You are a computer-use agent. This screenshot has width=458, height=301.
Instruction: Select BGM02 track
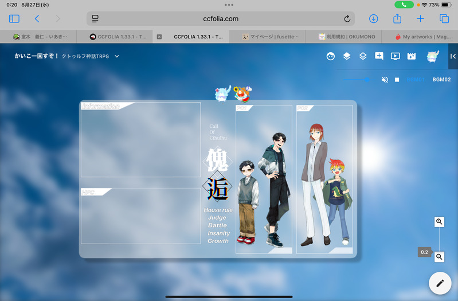click(441, 80)
